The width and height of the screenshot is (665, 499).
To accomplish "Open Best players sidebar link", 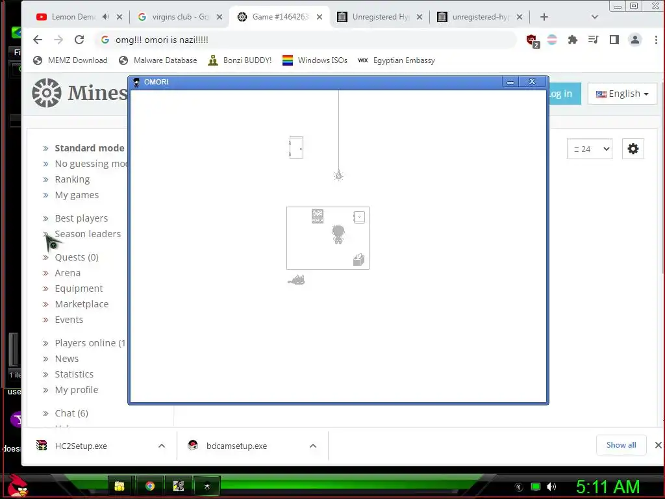I will click(81, 218).
